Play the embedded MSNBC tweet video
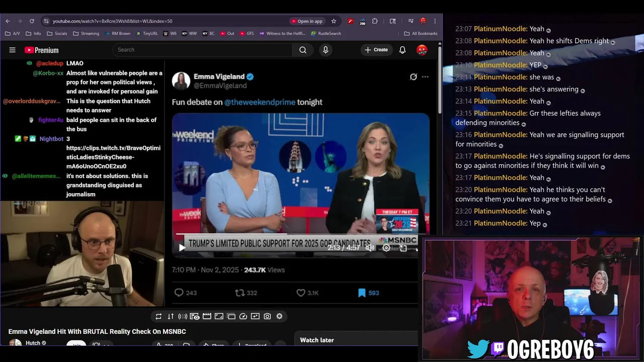This screenshot has width=644, height=362. pyautogui.click(x=182, y=247)
